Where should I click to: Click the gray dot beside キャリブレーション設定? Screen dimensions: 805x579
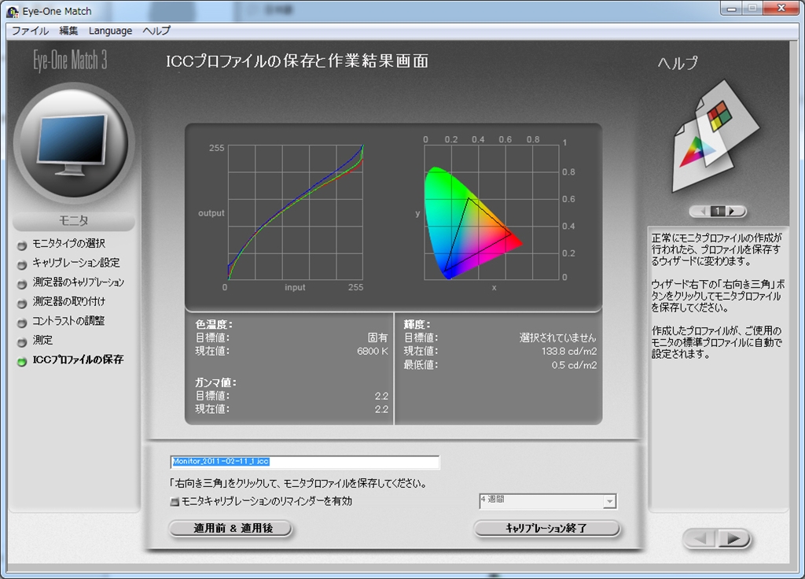(x=21, y=264)
